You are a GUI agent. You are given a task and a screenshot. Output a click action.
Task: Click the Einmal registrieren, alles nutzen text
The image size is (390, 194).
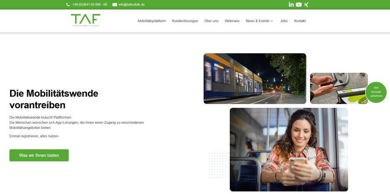34,136
